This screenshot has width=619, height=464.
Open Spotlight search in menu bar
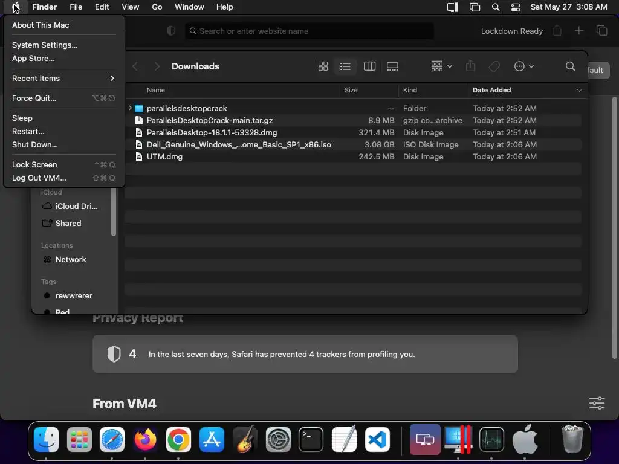(x=496, y=7)
